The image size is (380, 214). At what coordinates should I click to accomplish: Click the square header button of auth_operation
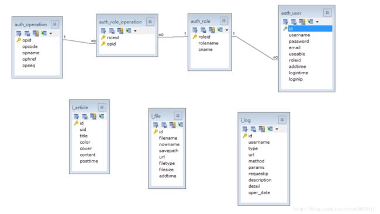55,24
